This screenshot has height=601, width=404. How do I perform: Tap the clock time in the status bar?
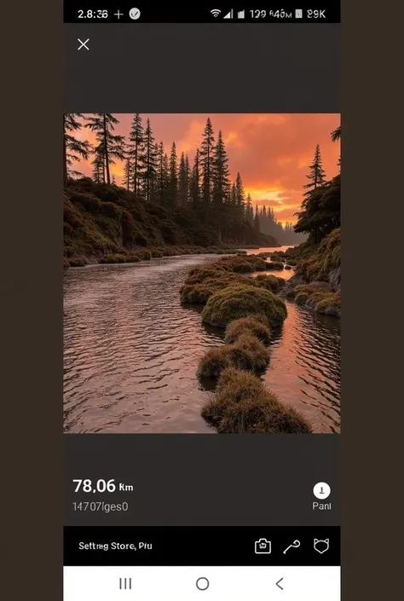coord(93,14)
